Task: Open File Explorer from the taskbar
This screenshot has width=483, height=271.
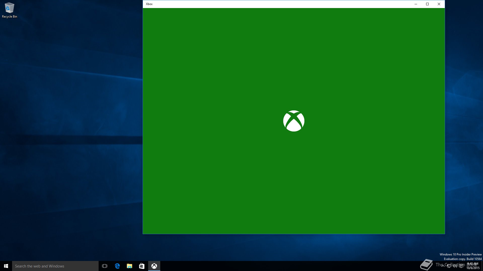Action: pos(129,266)
